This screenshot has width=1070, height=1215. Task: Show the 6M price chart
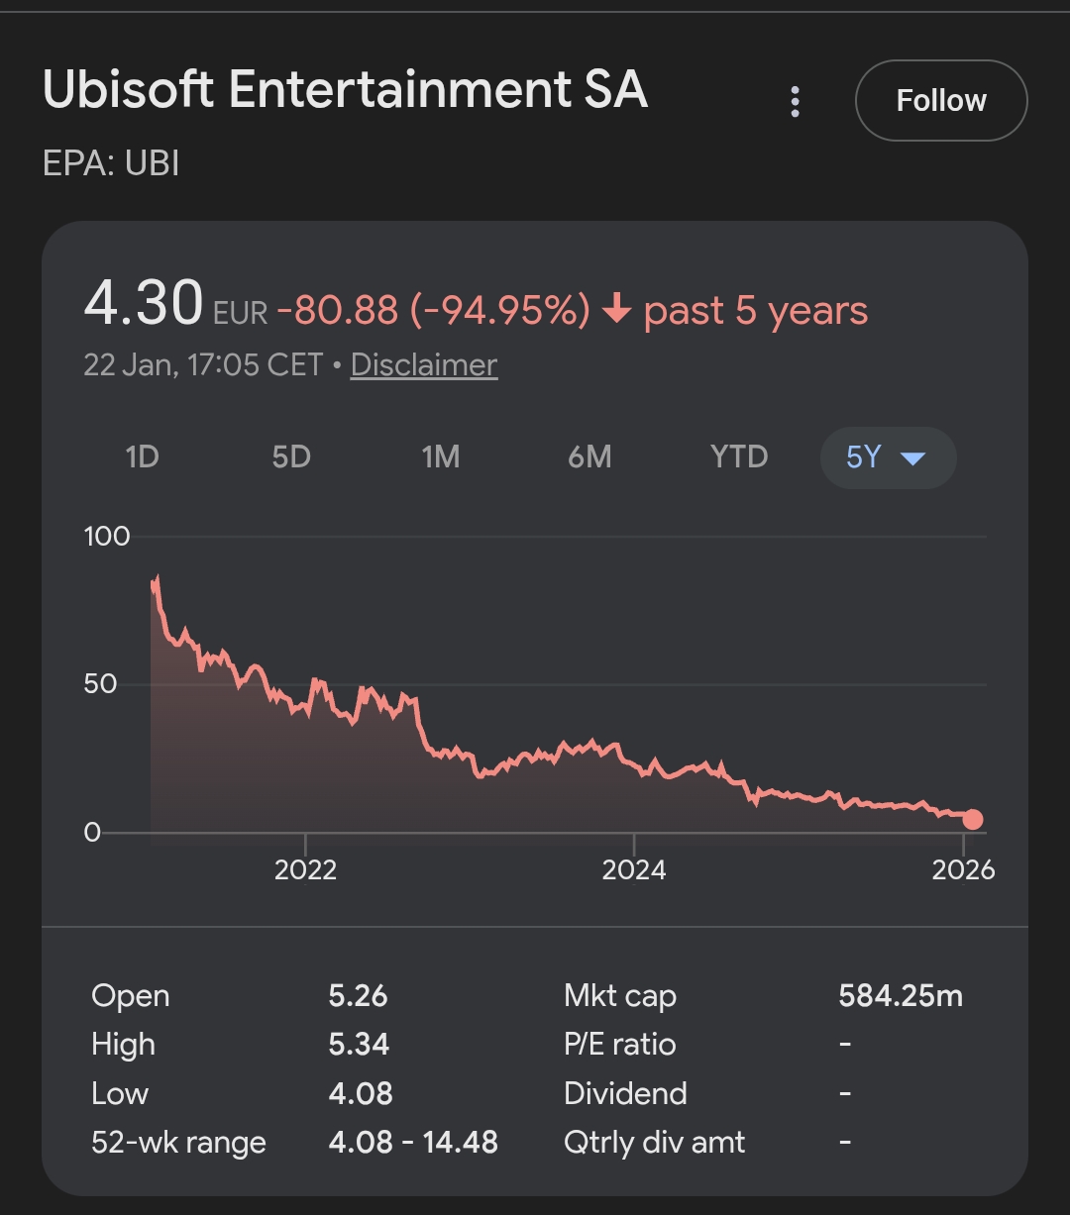(x=589, y=456)
